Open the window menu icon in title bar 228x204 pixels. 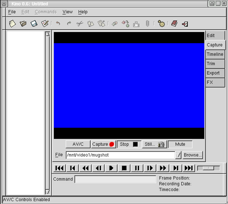pyautogui.click(x=4, y=4)
